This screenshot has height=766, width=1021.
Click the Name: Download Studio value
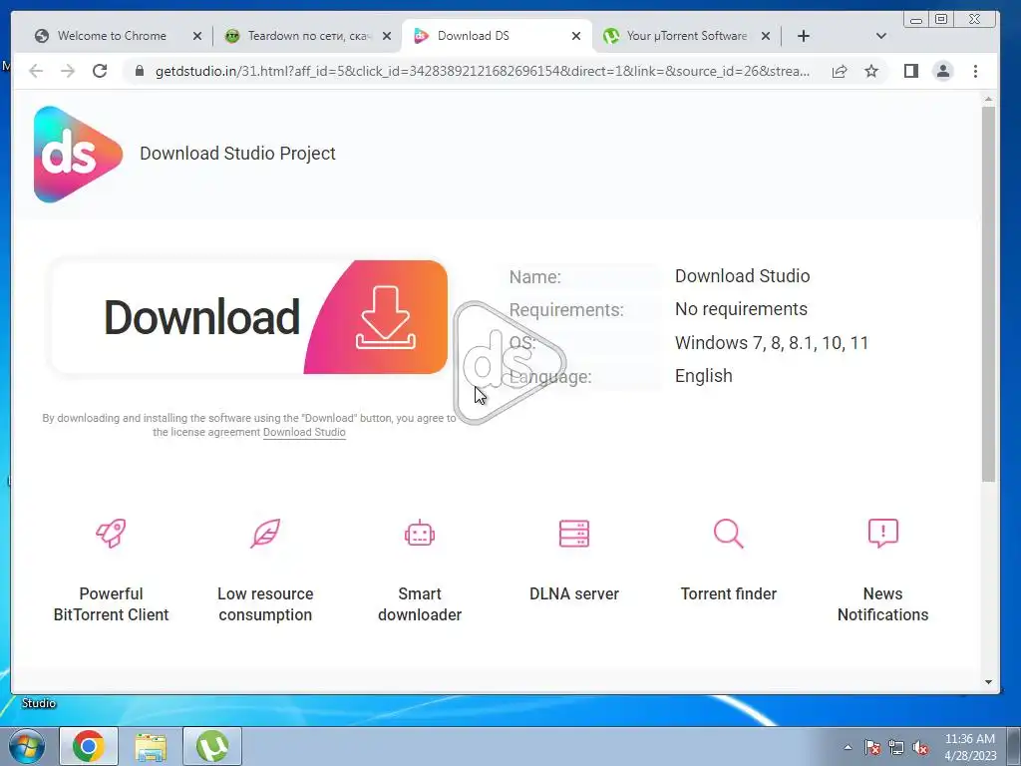742,276
